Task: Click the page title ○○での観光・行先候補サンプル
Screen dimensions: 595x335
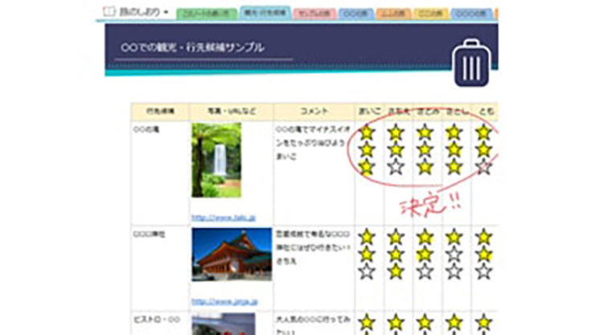Action: (192, 47)
